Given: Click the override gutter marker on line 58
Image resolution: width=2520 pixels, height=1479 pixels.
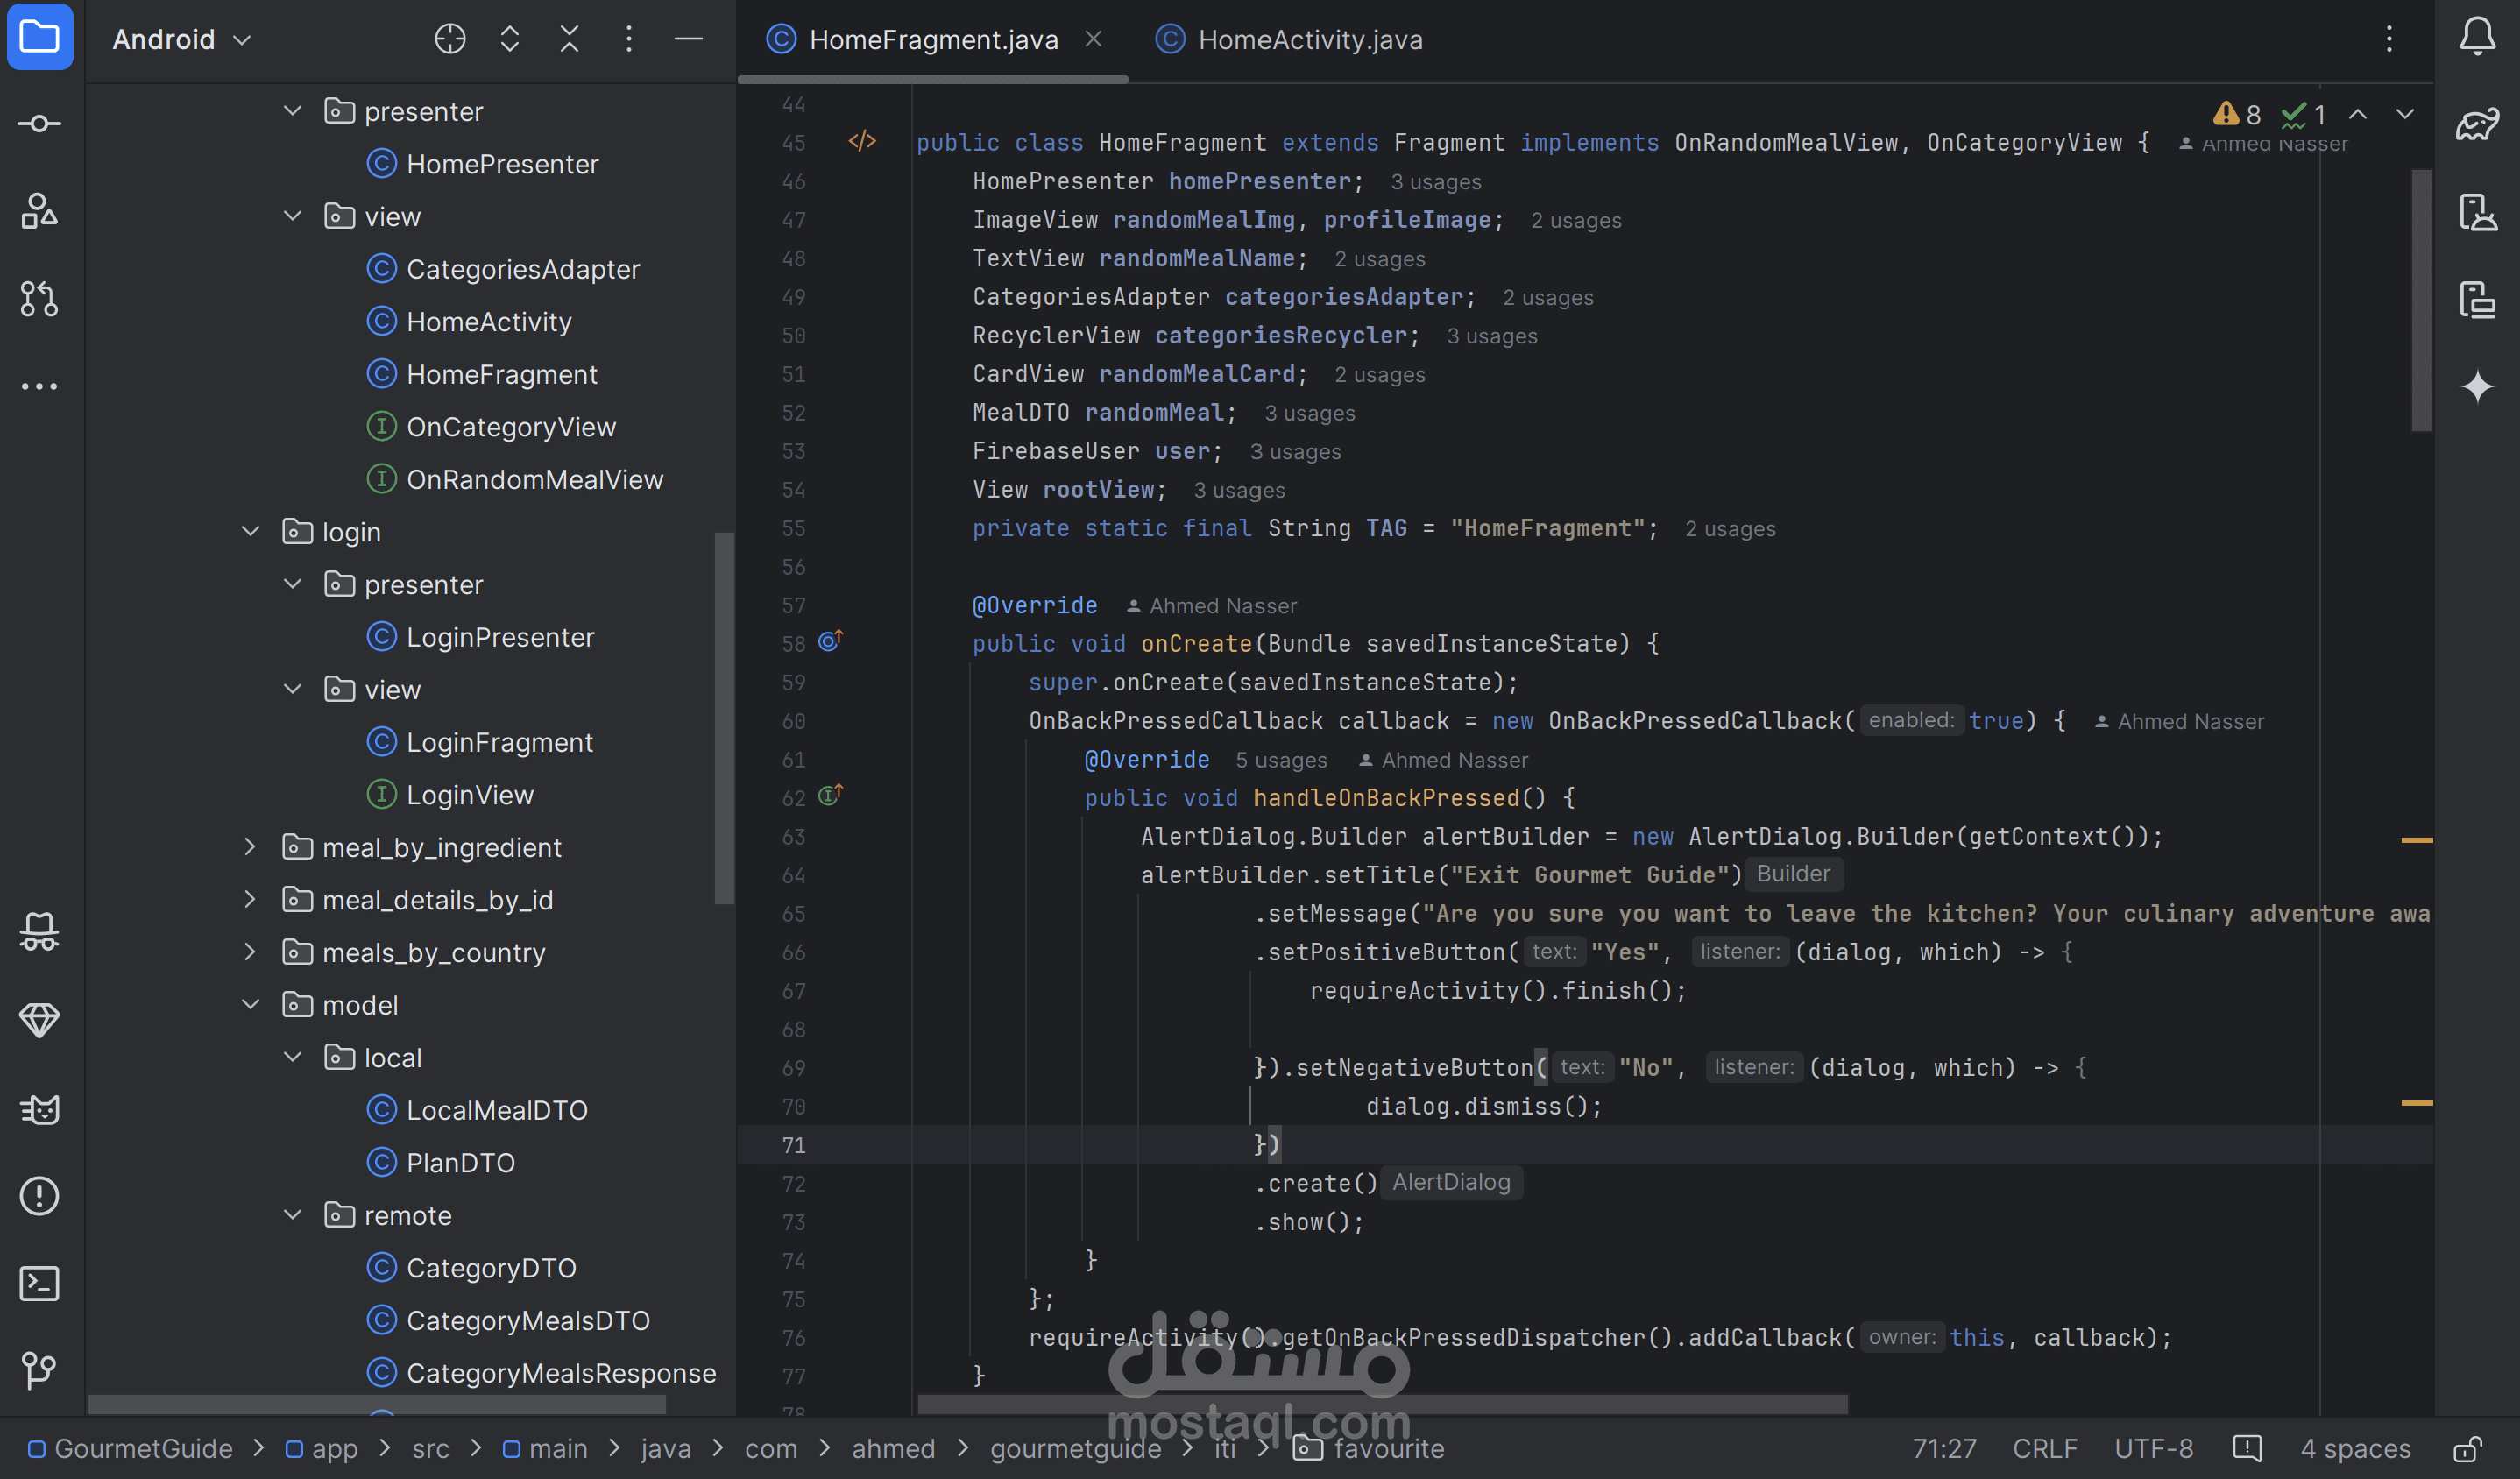Looking at the screenshot, I should (830, 641).
